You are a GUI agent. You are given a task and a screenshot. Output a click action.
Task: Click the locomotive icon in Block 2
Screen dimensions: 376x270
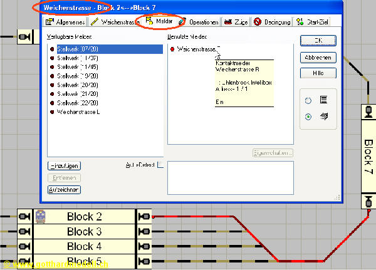[41, 216]
